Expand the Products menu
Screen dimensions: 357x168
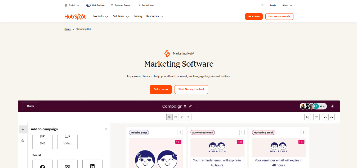[x=100, y=16]
